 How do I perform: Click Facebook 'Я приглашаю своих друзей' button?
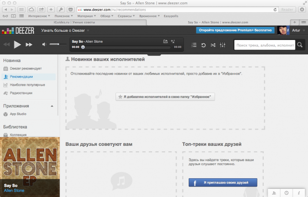point(223,183)
